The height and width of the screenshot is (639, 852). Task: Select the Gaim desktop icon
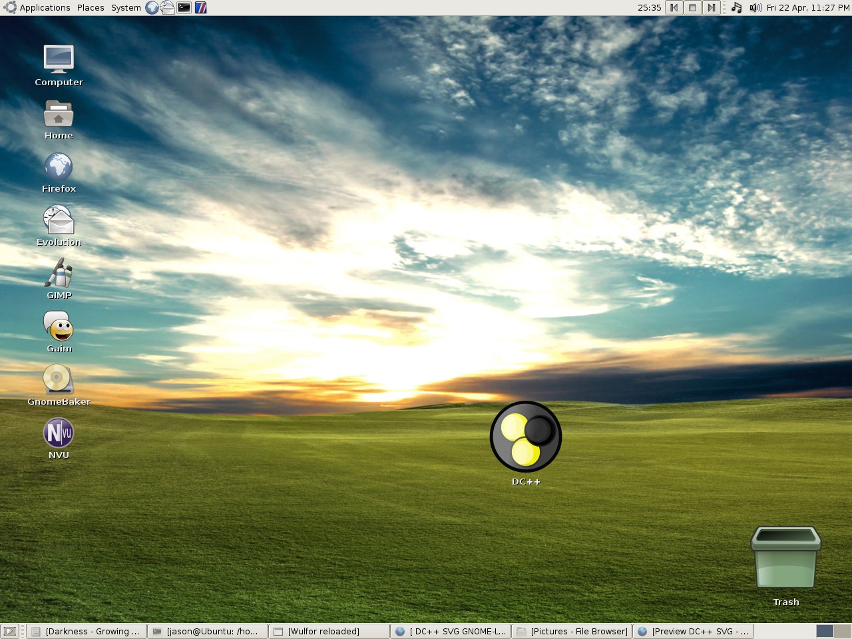59,332
